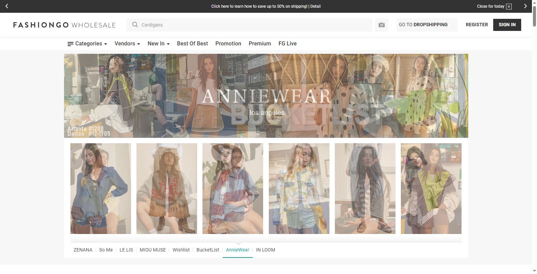Click the previous announcement arrow in top bar

(x=7, y=6)
